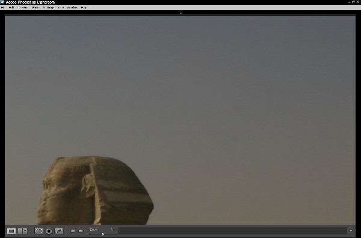Go to next photo arrow

[81, 231]
